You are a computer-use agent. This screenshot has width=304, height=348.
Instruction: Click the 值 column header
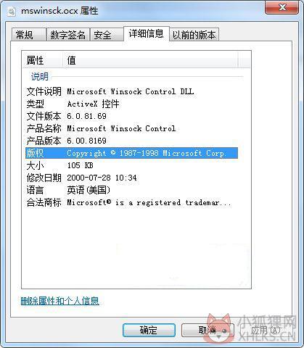tap(150, 60)
